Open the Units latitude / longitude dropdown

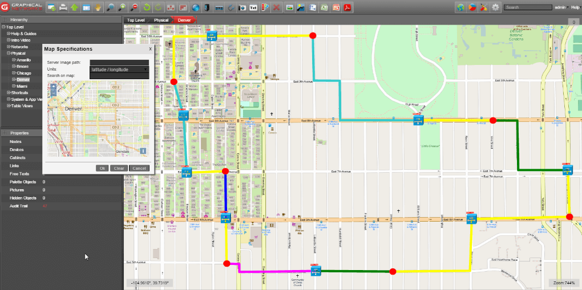coord(119,70)
